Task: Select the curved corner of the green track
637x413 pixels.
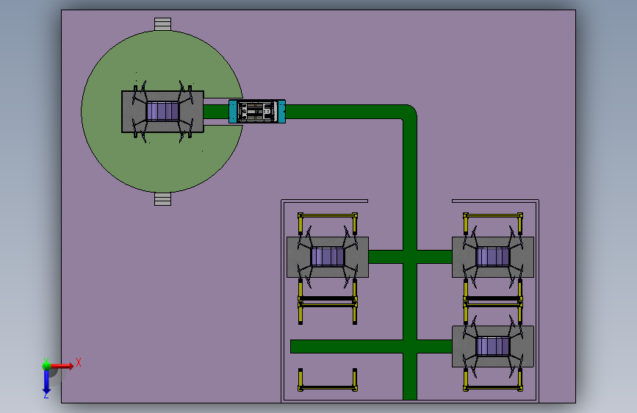Action: [409, 113]
